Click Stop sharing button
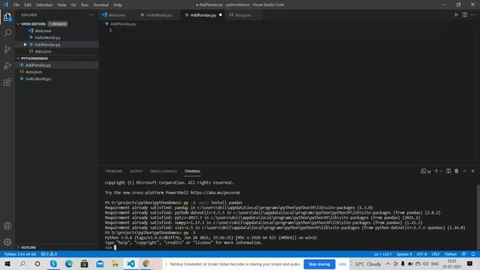Viewport: 480px width, 270px height. click(319, 264)
